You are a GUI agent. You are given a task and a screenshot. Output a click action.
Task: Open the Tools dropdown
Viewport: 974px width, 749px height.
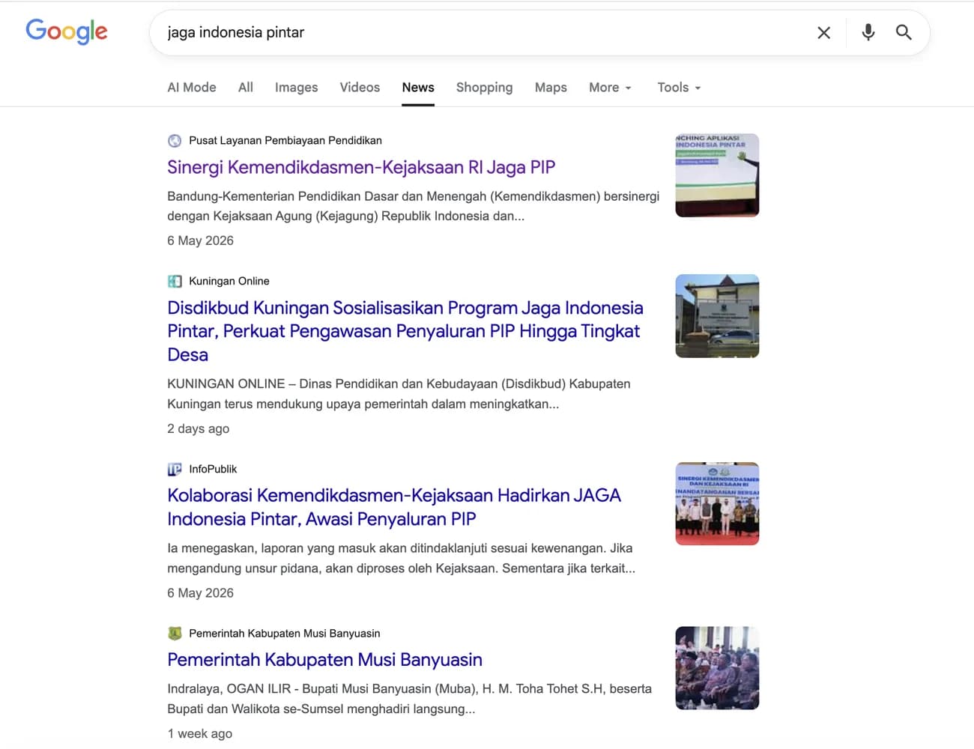(679, 88)
